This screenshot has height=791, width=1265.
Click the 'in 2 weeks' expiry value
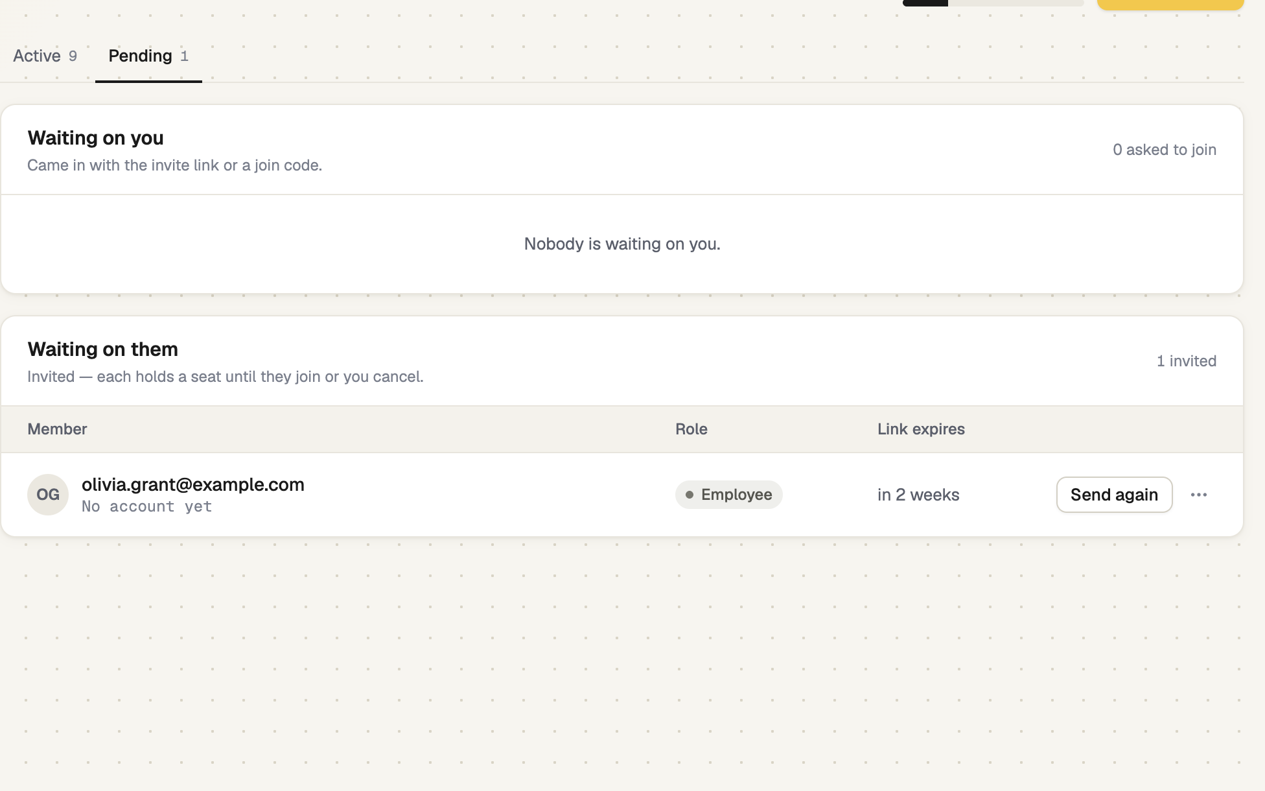pyautogui.click(x=918, y=495)
